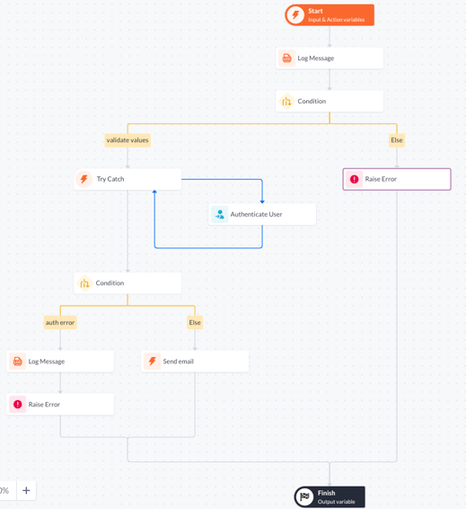
Task: Select the highlighted Raise Error exclamation icon
Action: coord(354,179)
